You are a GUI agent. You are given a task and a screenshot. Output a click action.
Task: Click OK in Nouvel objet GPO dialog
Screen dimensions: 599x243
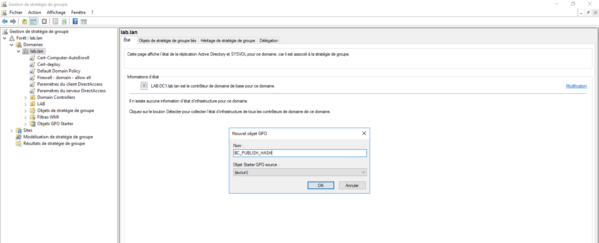pyautogui.click(x=321, y=185)
